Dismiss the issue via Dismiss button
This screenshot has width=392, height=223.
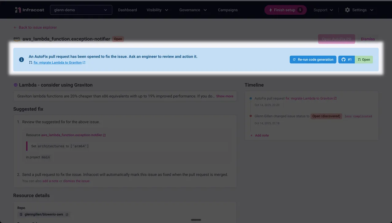click(368, 39)
